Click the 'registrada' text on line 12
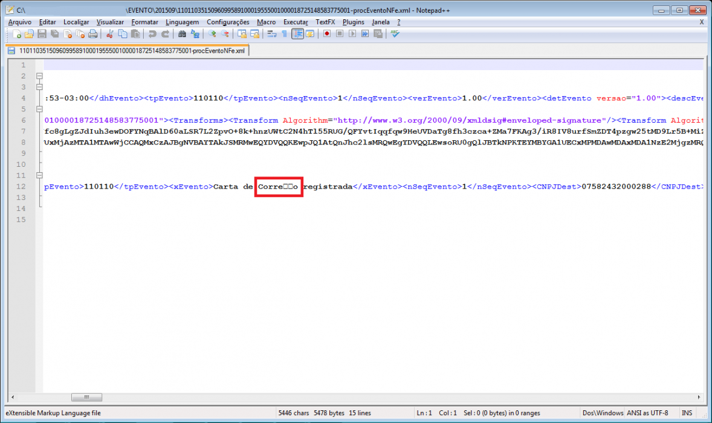 [x=328, y=187]
